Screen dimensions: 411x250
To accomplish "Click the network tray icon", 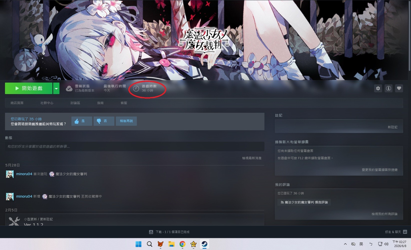I will 380,244.
